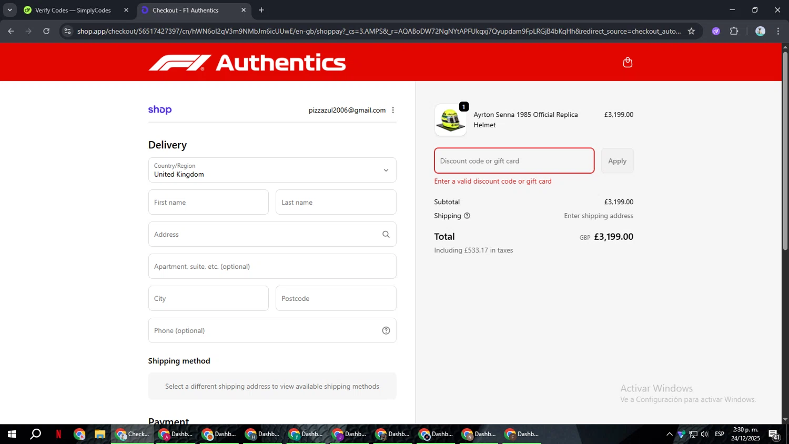Image resolution: width=789 pixels, height=444 pixels.
Task: Close the Verify Codes tab
Action: pos(126,10)
